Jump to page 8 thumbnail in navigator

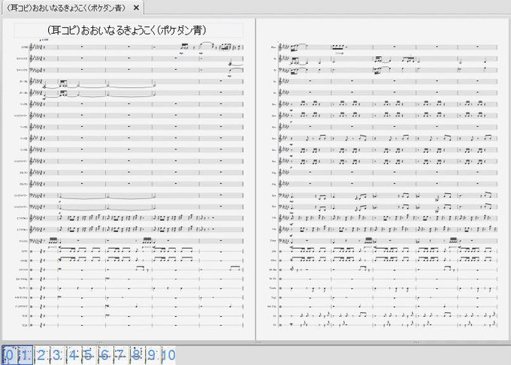(137, 355)
